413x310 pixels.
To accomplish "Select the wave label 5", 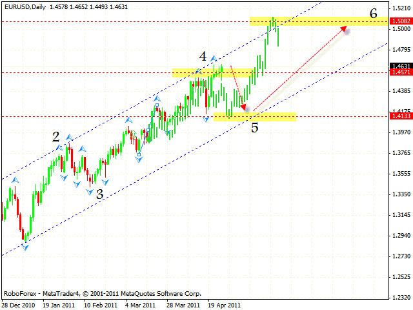I will coord(255,127).
